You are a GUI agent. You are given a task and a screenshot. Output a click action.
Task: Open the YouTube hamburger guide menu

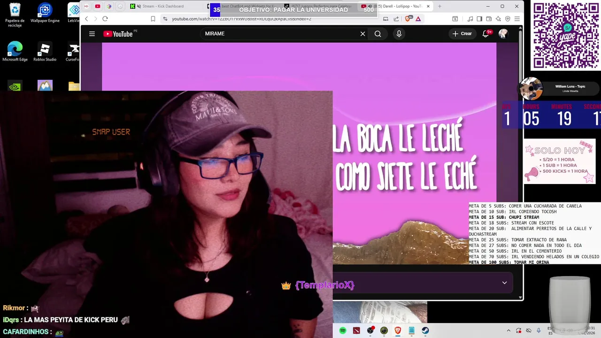point(92,34)
